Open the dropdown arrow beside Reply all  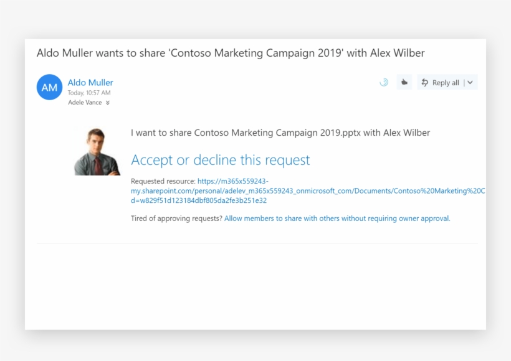[470, 82]
